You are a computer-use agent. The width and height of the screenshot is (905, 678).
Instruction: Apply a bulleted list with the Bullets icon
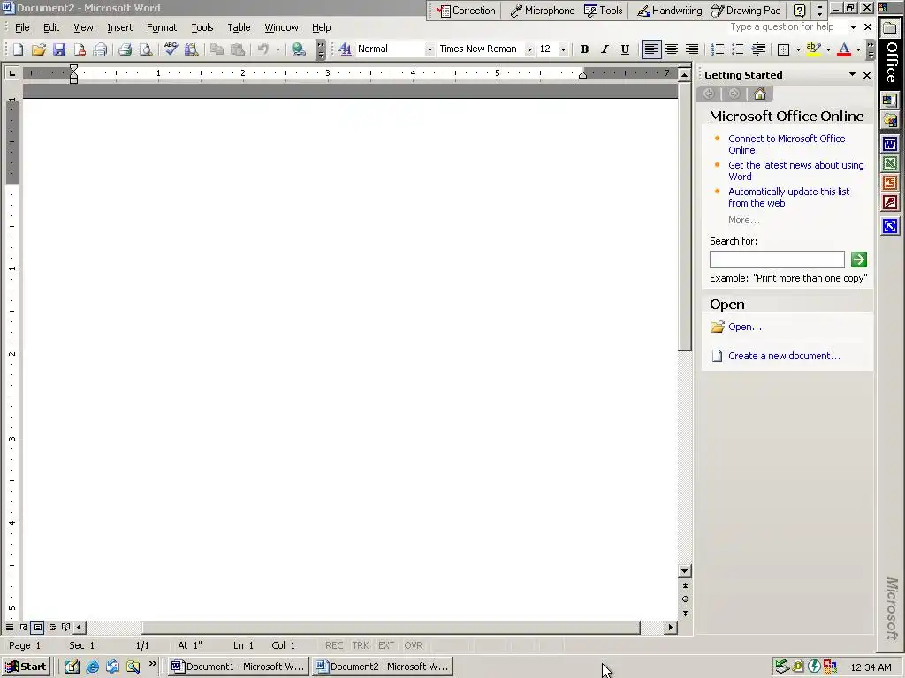(738, 49)
